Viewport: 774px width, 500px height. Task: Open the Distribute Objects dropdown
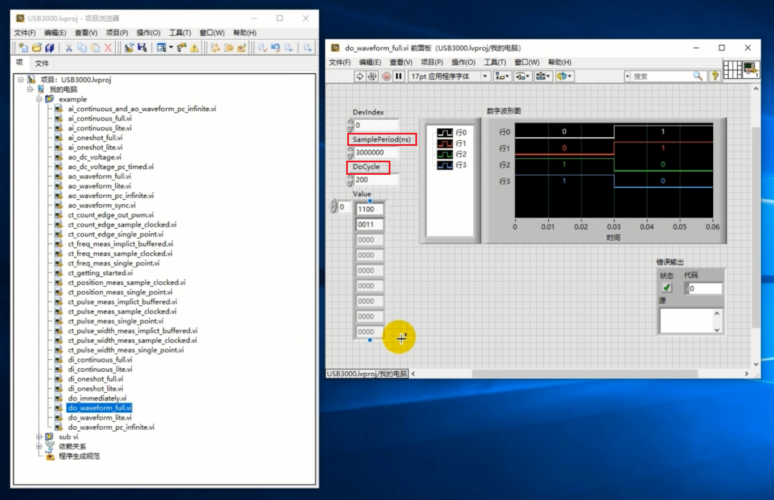pyautogui.click(x=523, y=76)
